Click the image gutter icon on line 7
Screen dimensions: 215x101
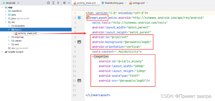tap(79, 42)
